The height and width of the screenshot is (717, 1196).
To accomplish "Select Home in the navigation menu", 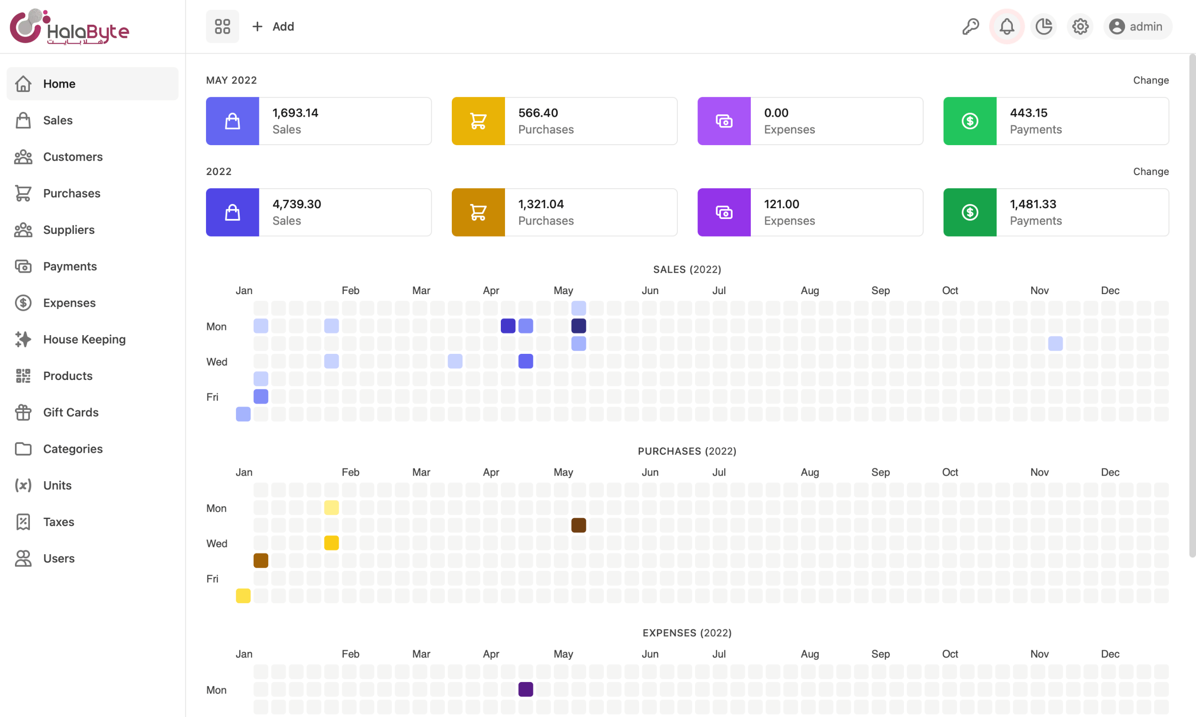I will (x=59, y=83).
